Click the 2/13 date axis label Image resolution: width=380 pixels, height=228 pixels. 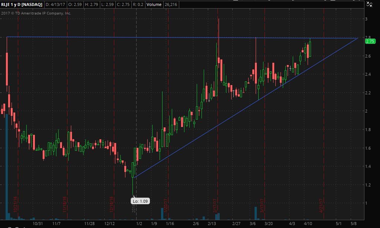(212, 224)
